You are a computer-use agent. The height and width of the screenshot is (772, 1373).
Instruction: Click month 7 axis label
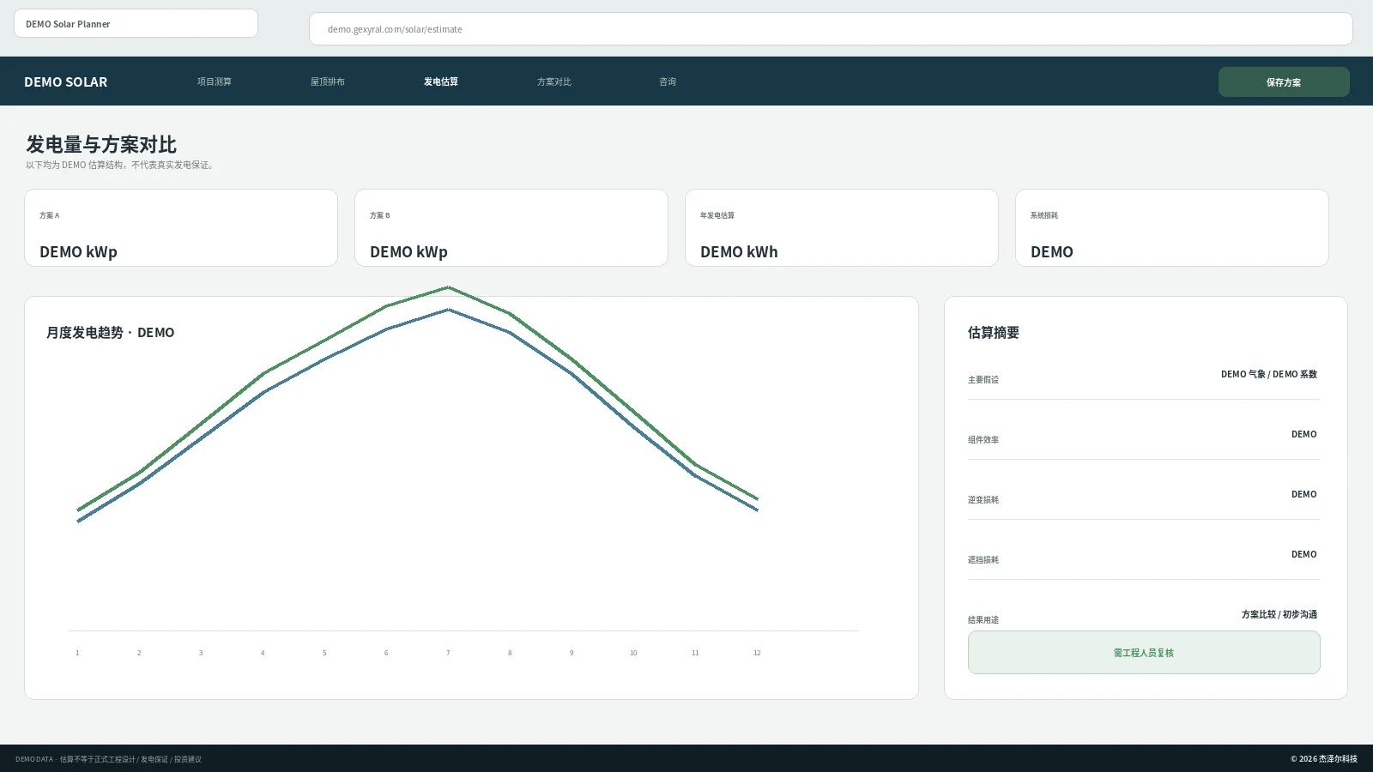pyautogui.click(x=448, y=654)
